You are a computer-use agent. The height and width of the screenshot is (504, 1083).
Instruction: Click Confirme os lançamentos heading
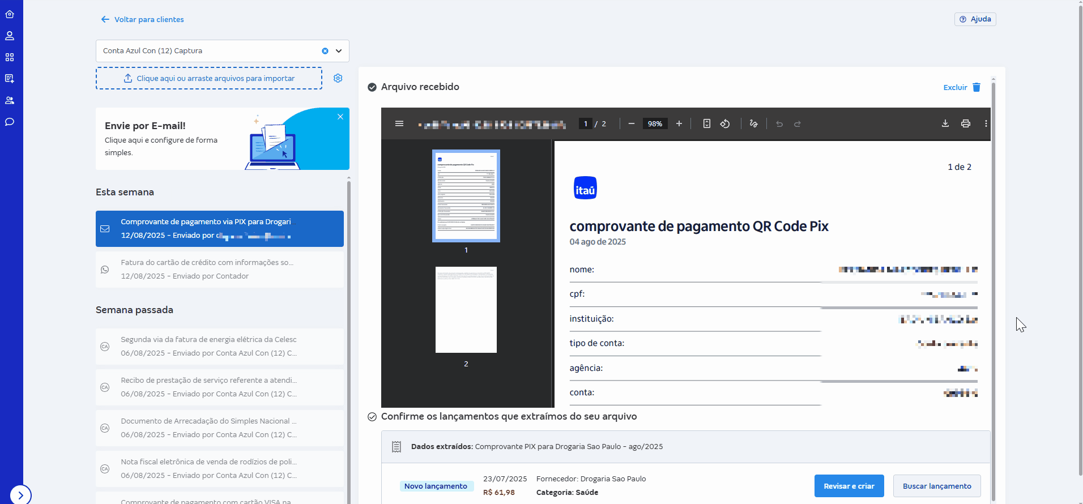click(509, 416)
